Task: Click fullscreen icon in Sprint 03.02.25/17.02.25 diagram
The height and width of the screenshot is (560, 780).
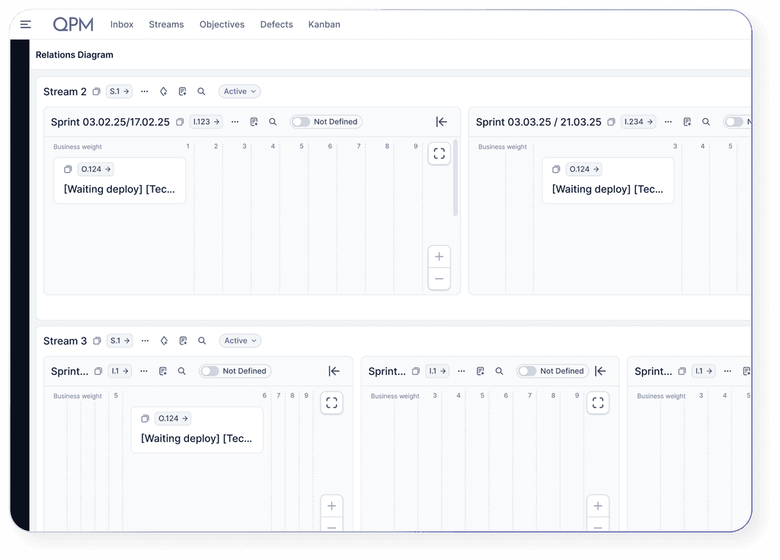Action: pos(439,153)
